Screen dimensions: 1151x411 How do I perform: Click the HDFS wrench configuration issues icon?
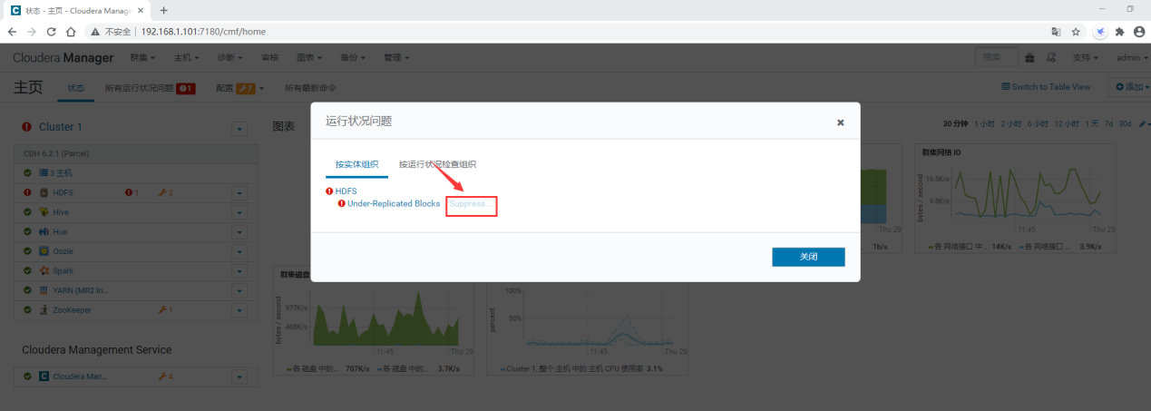click(x=165, y=192)
